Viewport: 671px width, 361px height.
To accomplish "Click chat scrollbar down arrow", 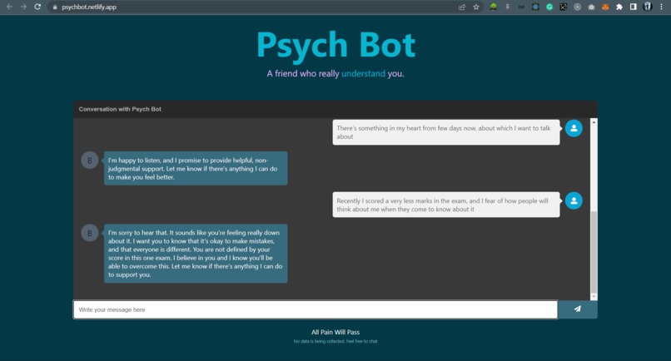I will (594, 296).
